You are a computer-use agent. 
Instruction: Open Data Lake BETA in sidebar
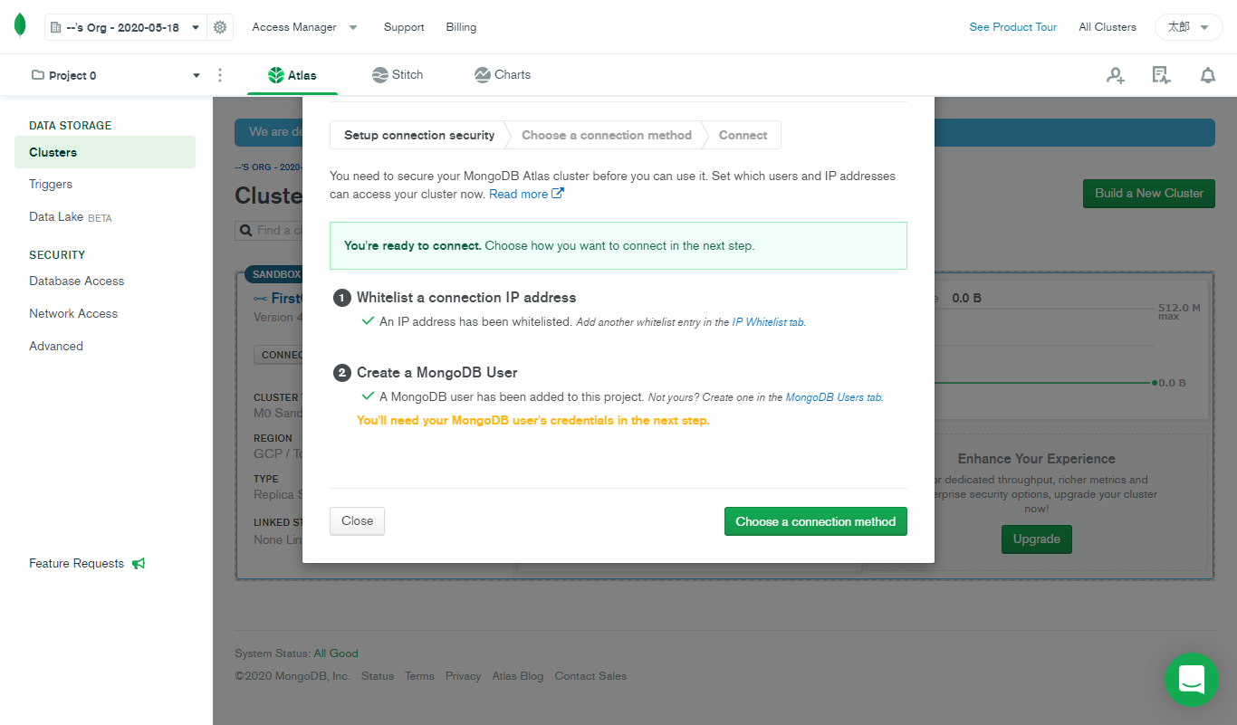[71, 217]
